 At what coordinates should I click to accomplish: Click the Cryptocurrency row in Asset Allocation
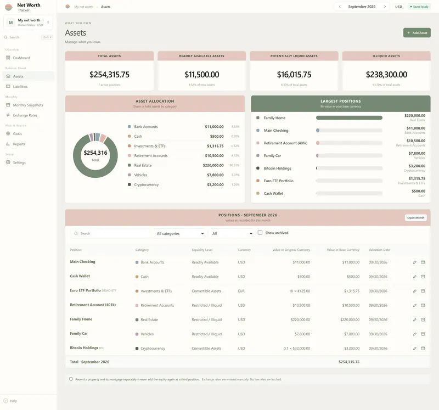pyautogui.click(x=184, y=184)
